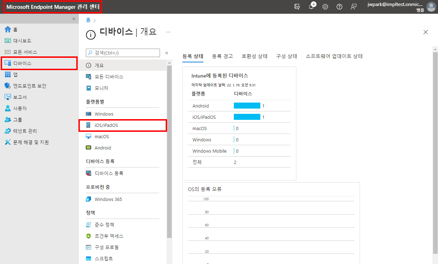This screenshot has width=438, height=264.
Task: Select 개요 in the device menu
Action: 123,65
